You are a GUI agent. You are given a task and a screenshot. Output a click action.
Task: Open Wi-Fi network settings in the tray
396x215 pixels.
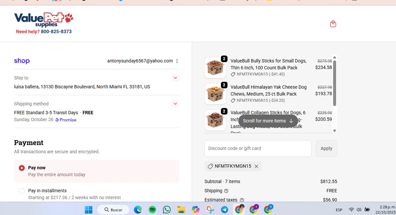(351, 210)
